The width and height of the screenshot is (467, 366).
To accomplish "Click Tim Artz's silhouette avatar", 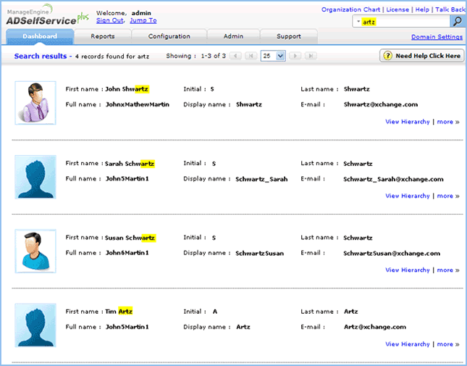I will pyautogui.click(x=35, y=325).
